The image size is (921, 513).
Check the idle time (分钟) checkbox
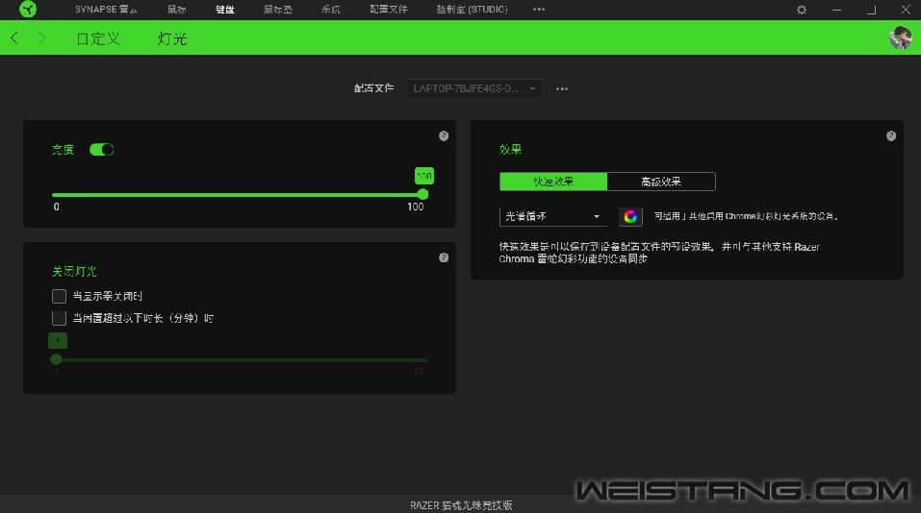click(x=59, y=318)
